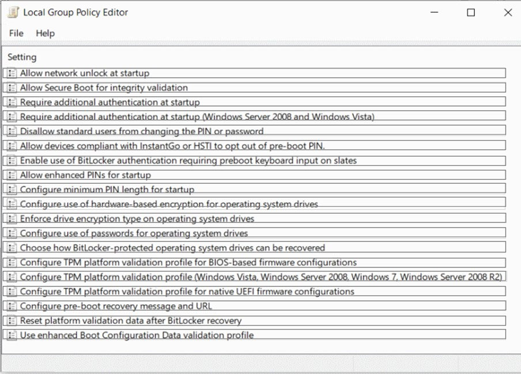Open the File menu
521x374 pixels.
click(16, 33)
